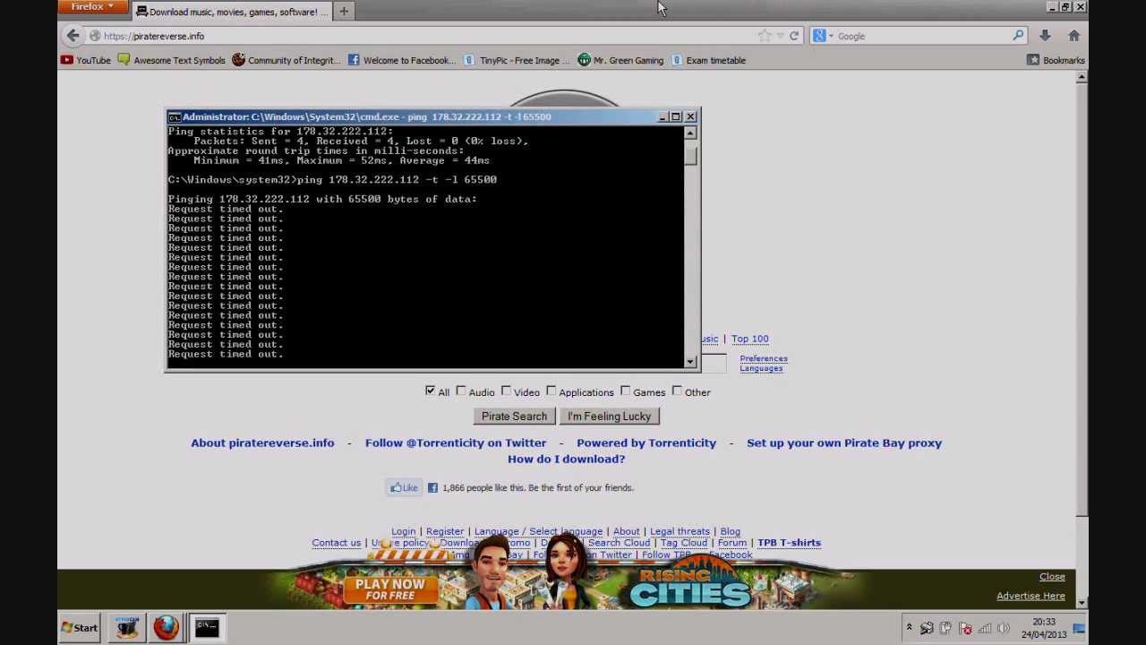The height and width of the screenshot is (645, 1146).
Task: Open the TPB T-shirts link
Action: click(789, 543)
